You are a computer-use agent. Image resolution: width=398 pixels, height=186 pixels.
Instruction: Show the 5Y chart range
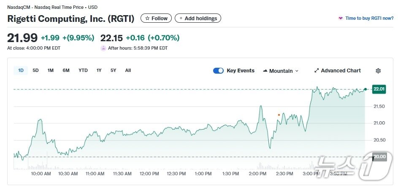click(x=113, y=70)
